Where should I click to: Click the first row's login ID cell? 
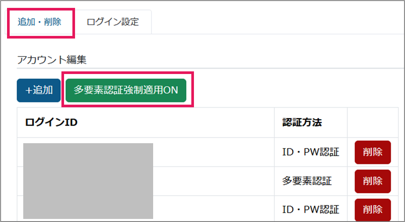[88, 152]
